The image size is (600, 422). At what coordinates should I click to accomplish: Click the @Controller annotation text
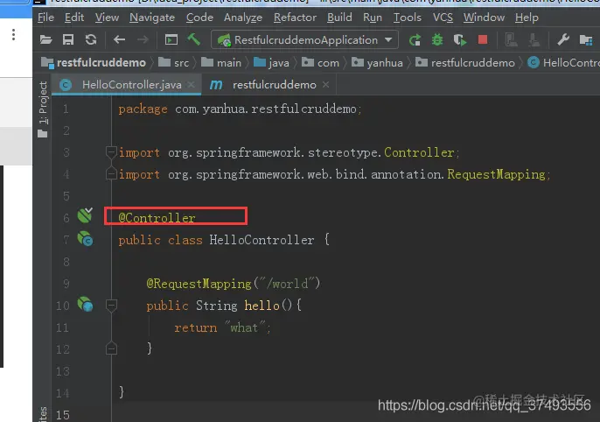pos(157,218)
